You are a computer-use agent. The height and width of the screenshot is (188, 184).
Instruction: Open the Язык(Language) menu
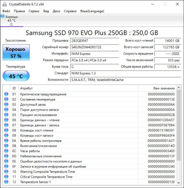click(x=92, y=11)
